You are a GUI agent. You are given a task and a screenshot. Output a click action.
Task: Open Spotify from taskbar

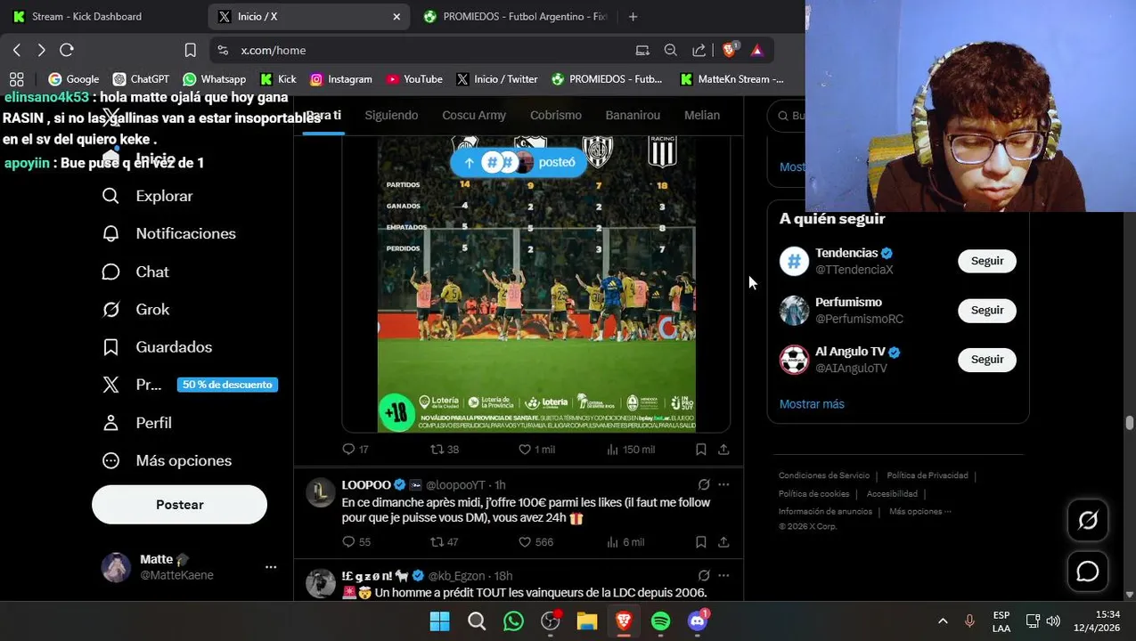660,621
